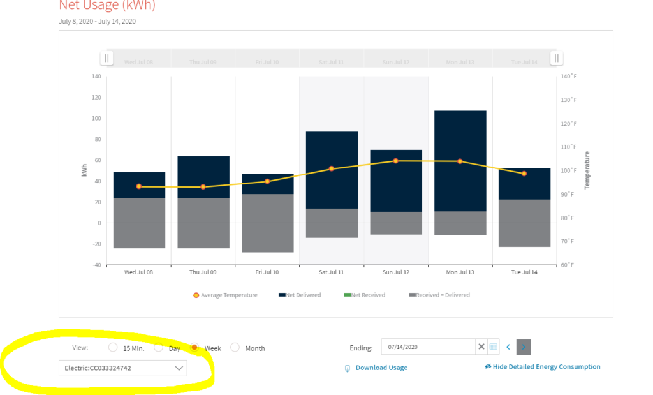653x395 pixels.
Task: Expand the Electric:CC033324742 meter dropdown
Action: (x=122, y=368)
